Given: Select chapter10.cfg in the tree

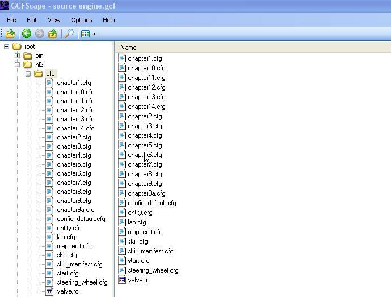Looking at the screenshot, I should pos(75,92).
